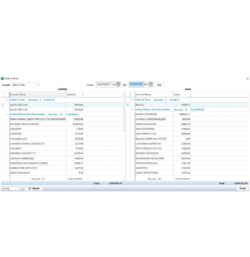250x257 pixels.
Task: Click the liability pane vertical scrollbar thumb
Action: (x=124, y=113)
